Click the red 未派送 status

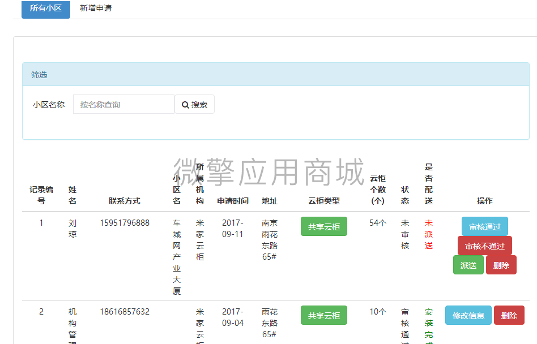[429, 234]
